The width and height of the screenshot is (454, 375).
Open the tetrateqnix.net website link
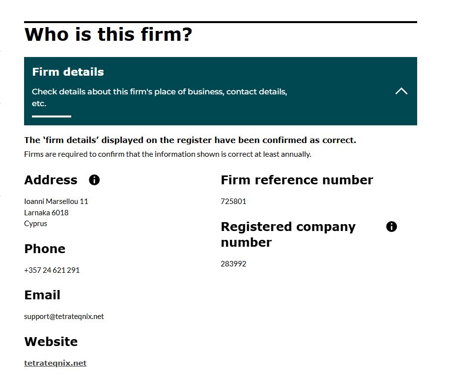55,363
